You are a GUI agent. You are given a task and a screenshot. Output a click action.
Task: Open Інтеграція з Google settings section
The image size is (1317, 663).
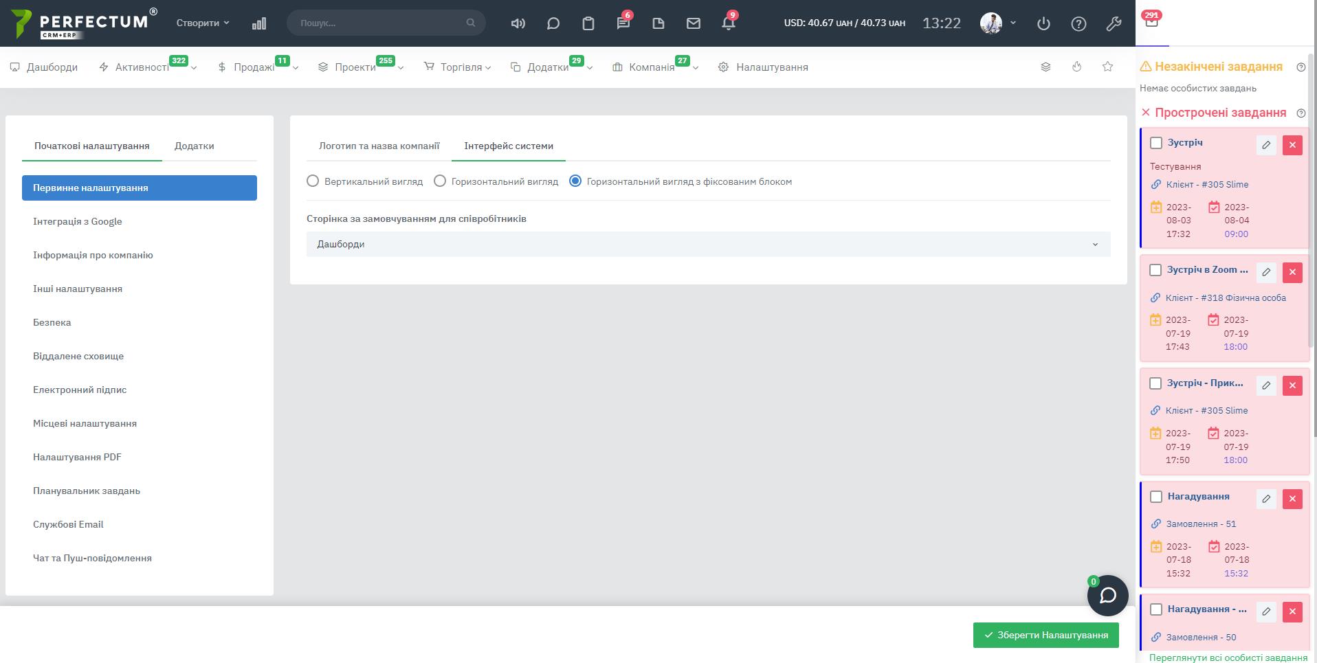(78, 221)
